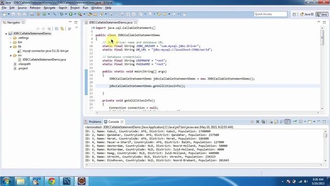Switch to the Java EE perspective
The image size is (330, 186).
coord(307,14)
